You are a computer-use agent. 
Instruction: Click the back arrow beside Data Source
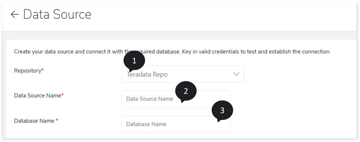click(14, 14)
